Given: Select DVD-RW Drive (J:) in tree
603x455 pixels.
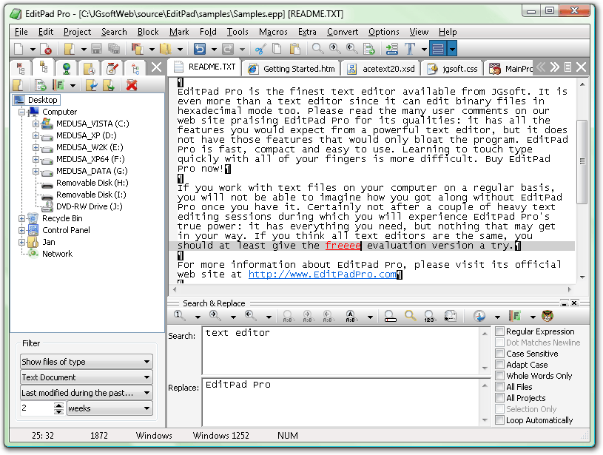Looking at the screenshot, I should click(89, 206).
